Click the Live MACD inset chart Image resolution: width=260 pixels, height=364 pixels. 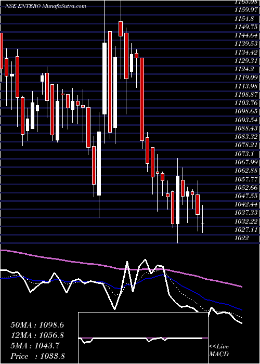click(143, 338)
